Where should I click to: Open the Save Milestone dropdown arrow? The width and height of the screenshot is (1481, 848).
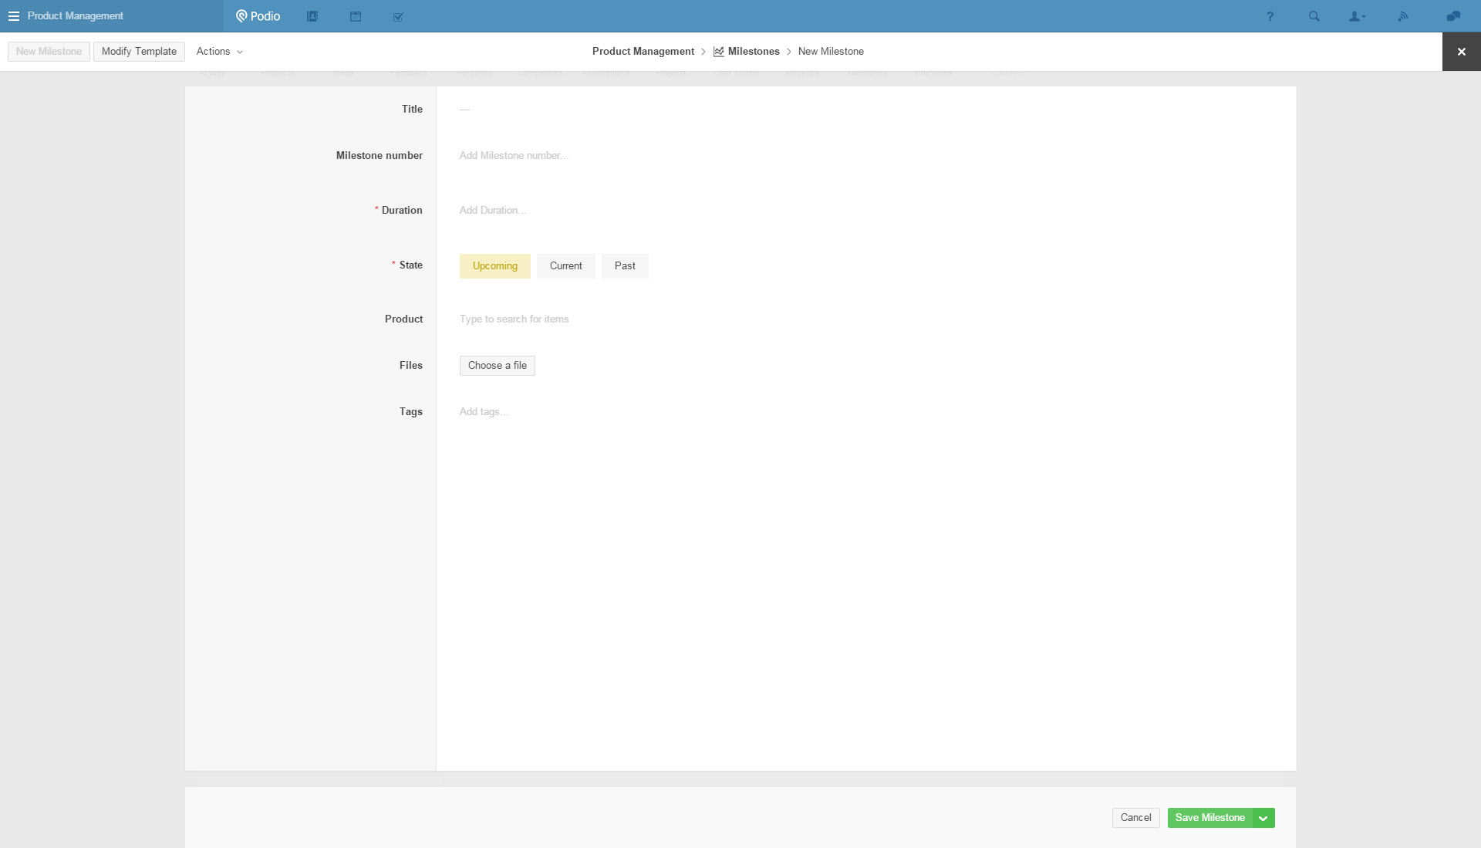(1263, 818)
